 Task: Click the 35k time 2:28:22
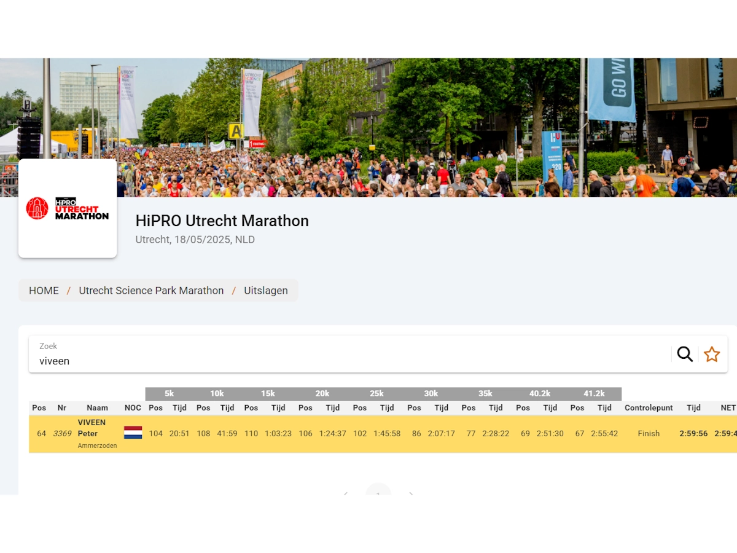click(496, 434)
